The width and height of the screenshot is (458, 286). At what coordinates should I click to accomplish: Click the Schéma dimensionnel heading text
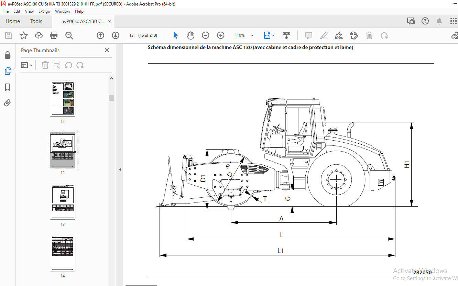pyautogui.click(x=250, y=47)
